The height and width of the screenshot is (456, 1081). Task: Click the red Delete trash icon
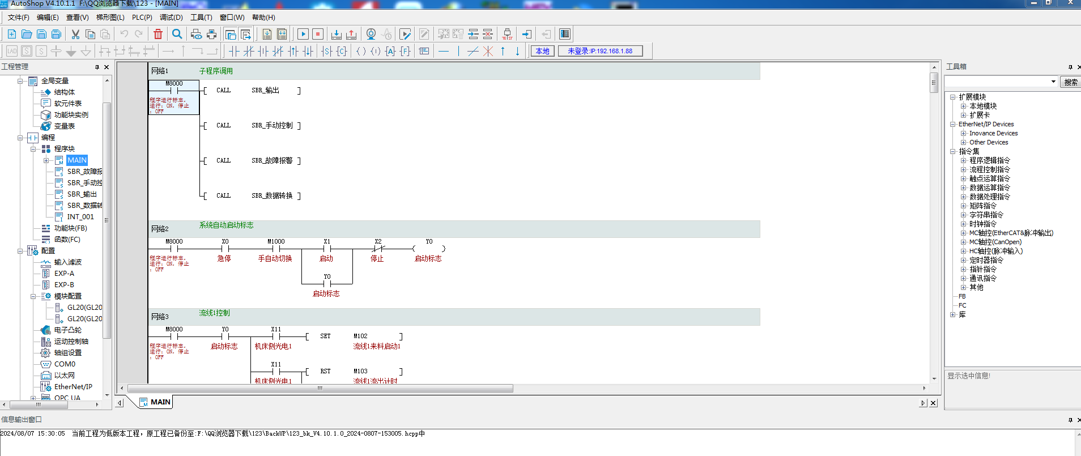158,34
